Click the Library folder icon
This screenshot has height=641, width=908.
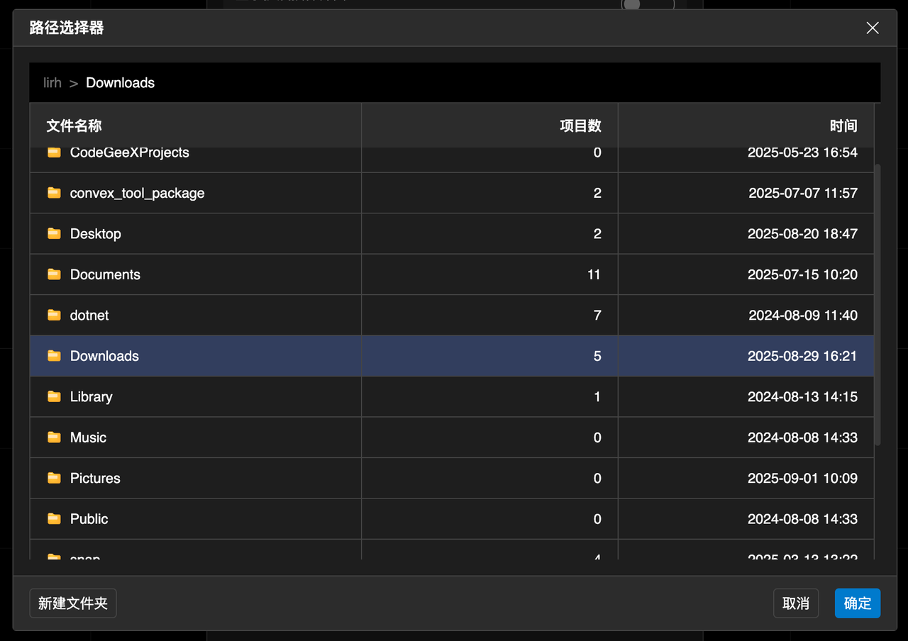54,397
